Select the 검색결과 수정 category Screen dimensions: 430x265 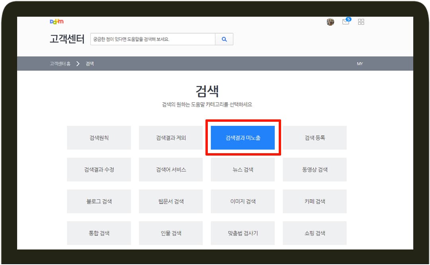point(99,170)
